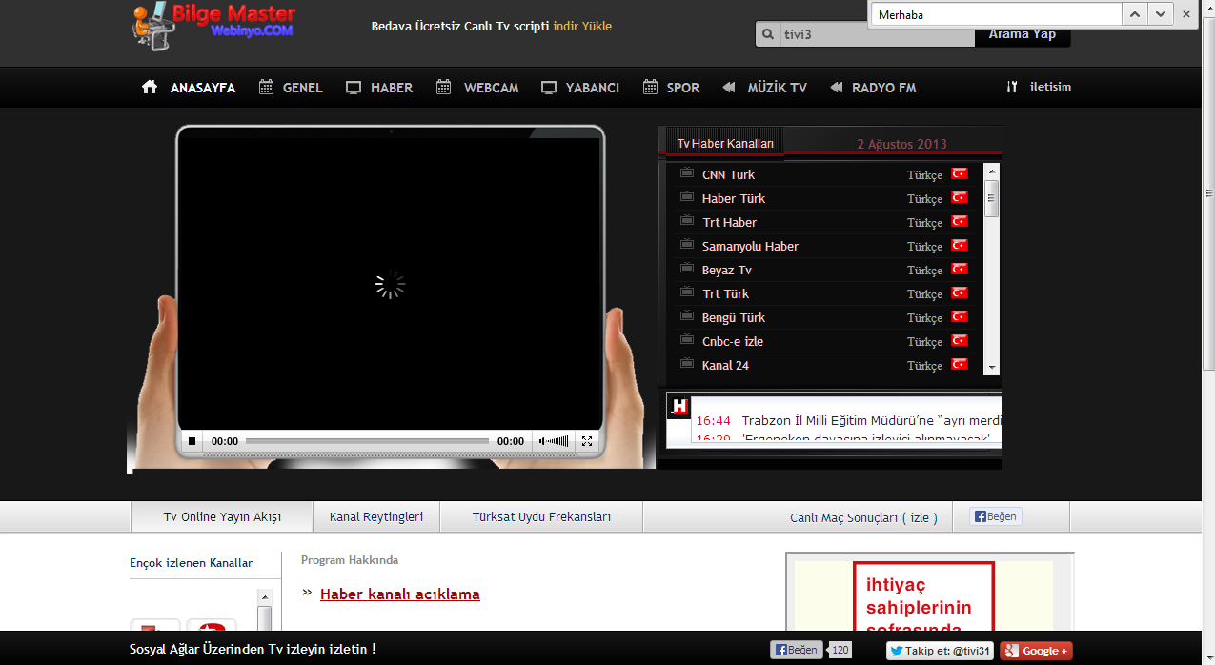This screenshot has height=665, width=1215.
Task: Click the Facebook Beğen button in the tab strip
Action: coord(996,516)
